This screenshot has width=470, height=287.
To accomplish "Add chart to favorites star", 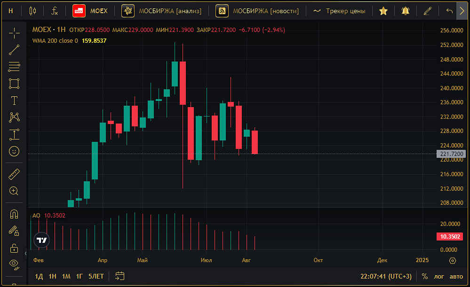I will (x=383, y=11).
